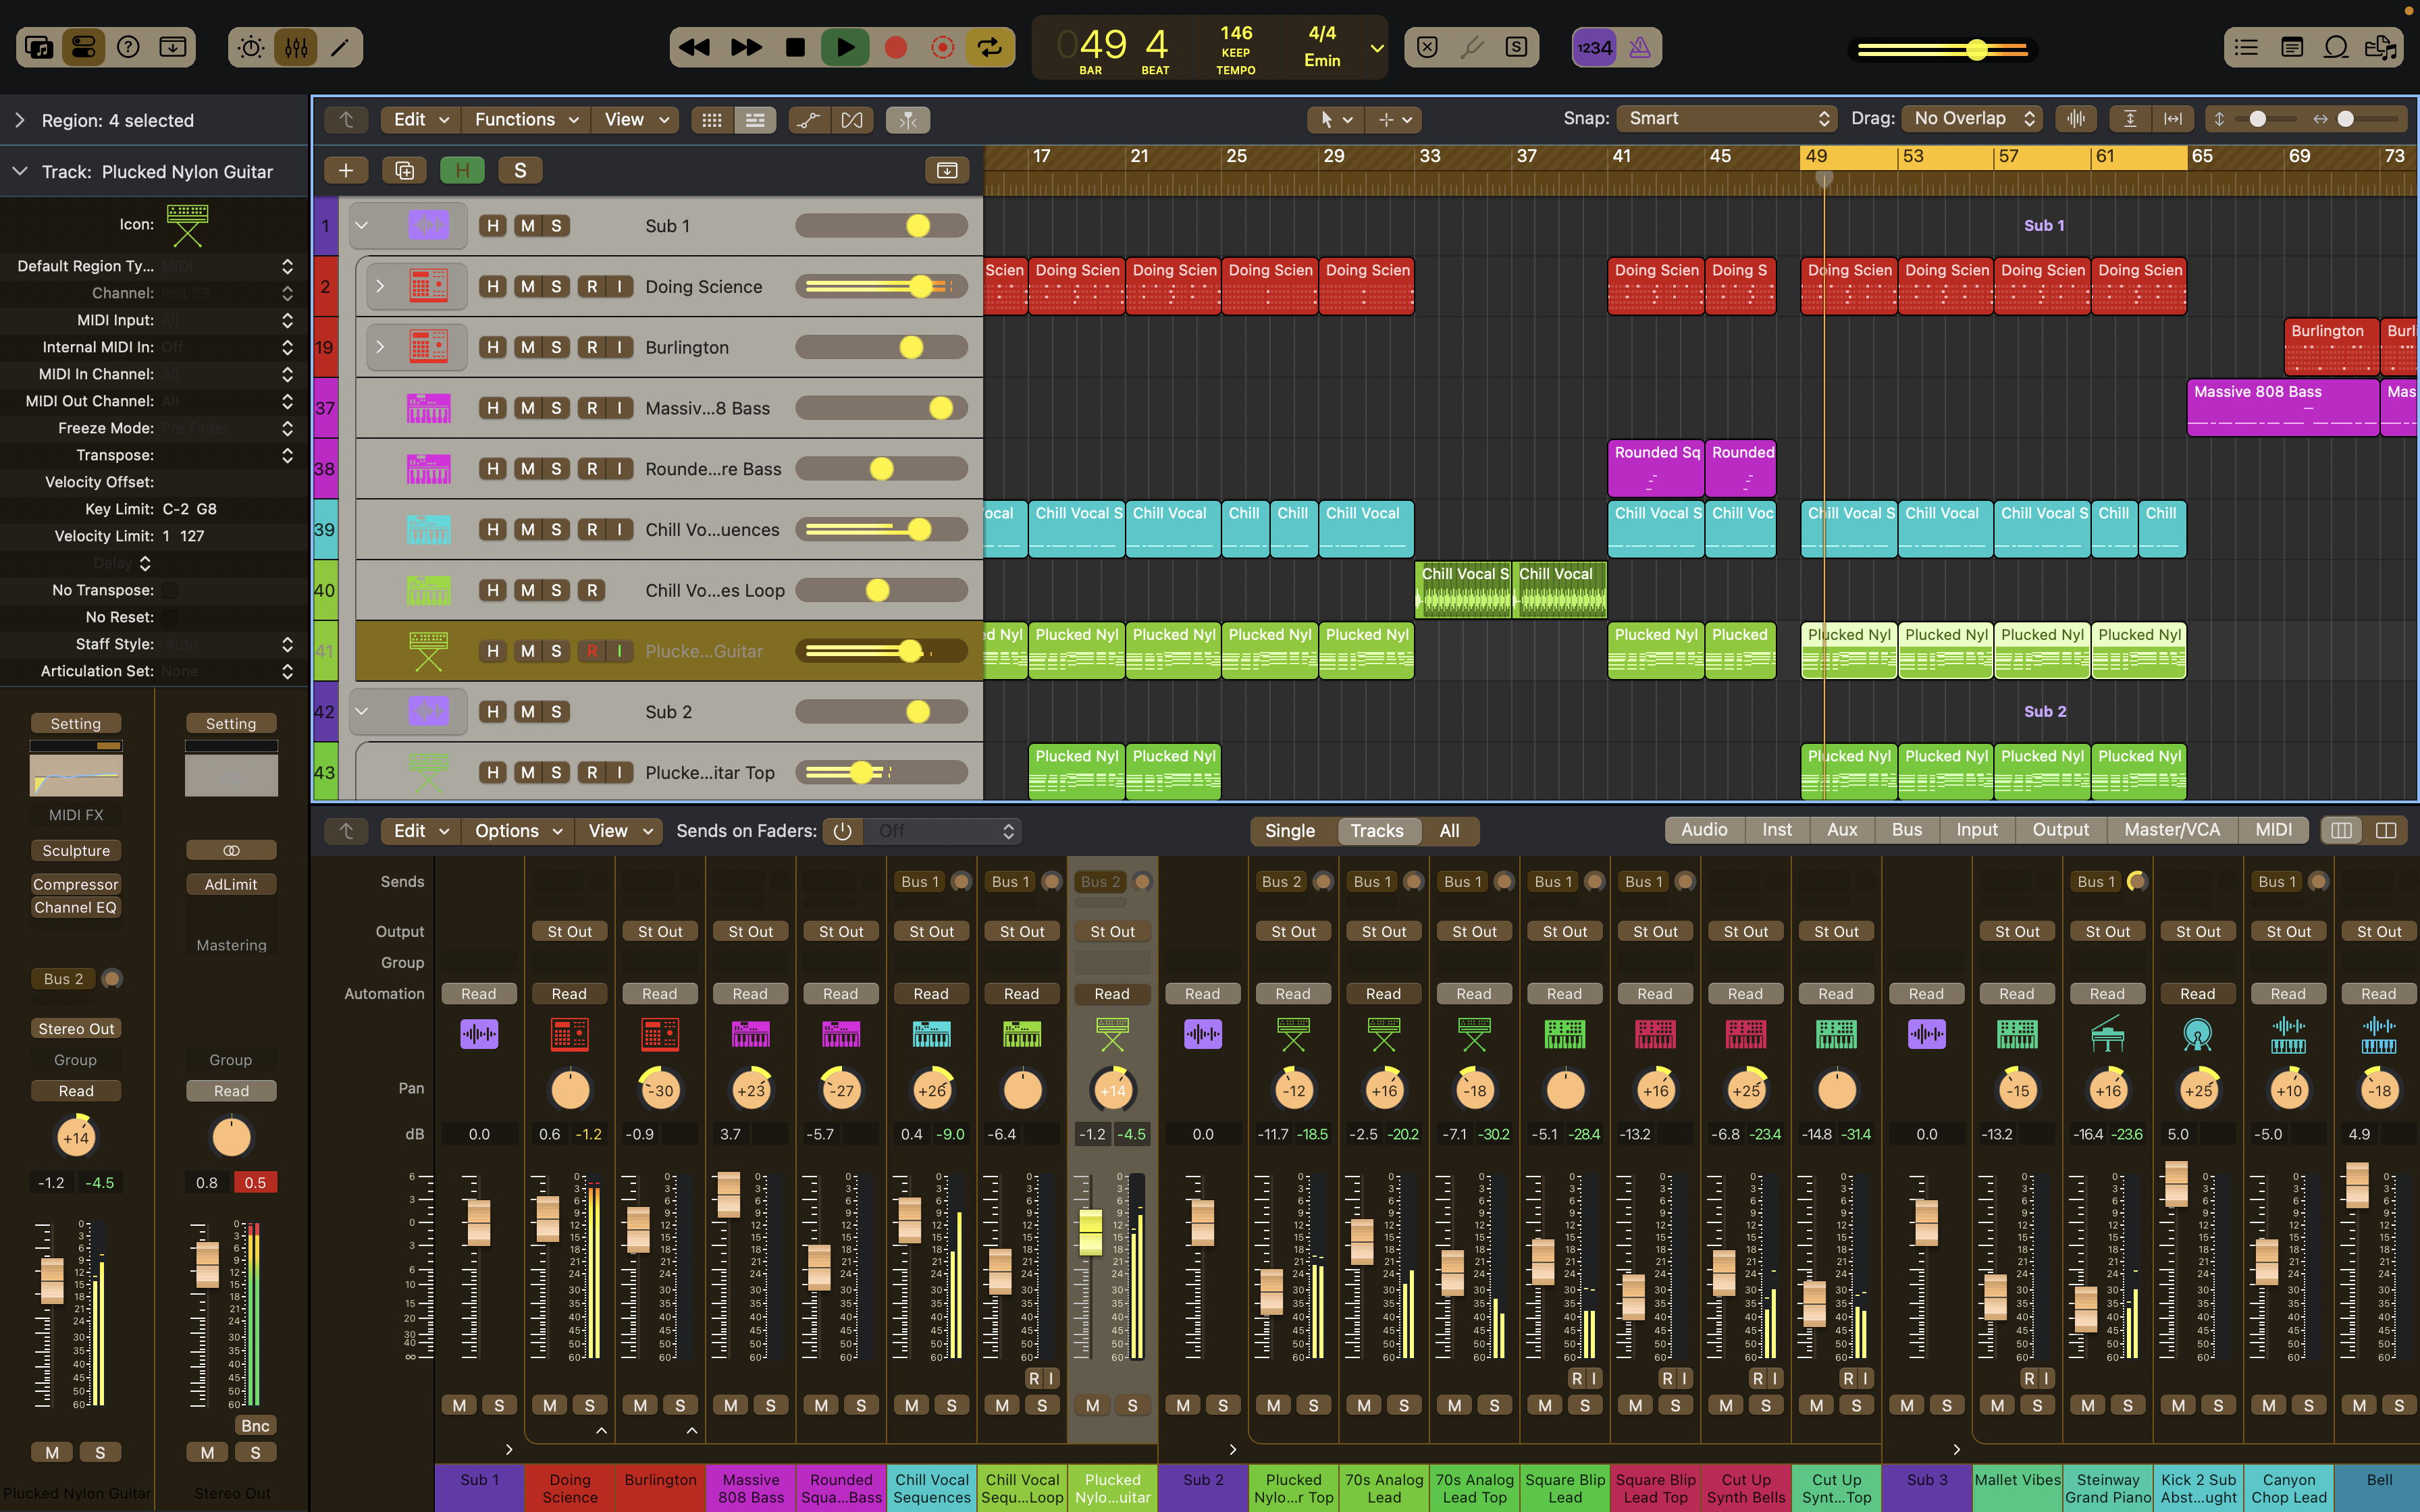
Task: Click the AdLimit plug-in slot
Action: coord(231,884)
